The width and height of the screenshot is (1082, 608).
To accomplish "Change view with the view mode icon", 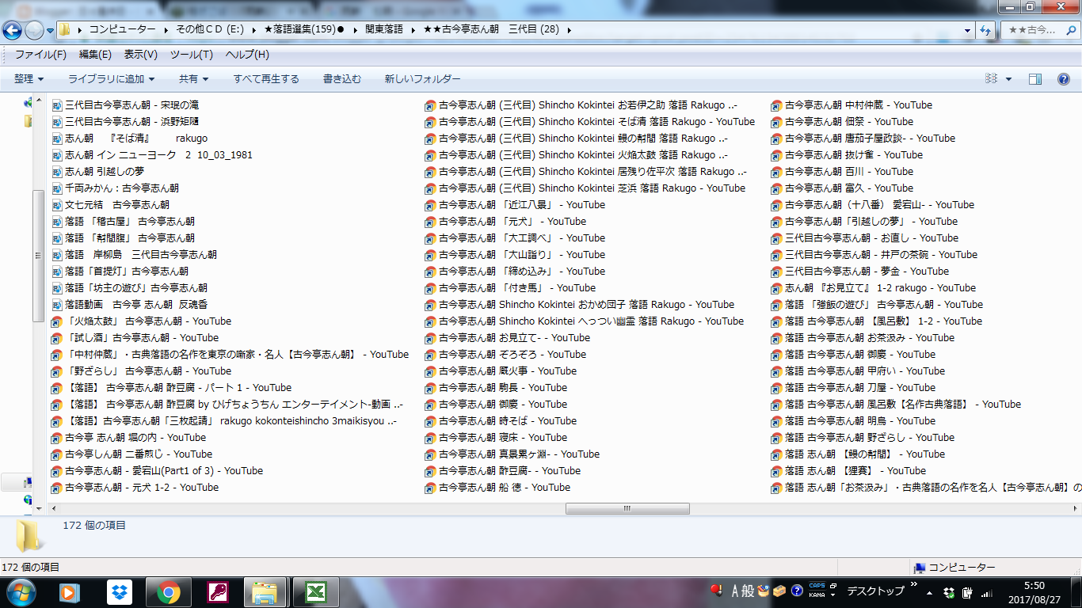I will pyautogui.click(x=991, y=79).
